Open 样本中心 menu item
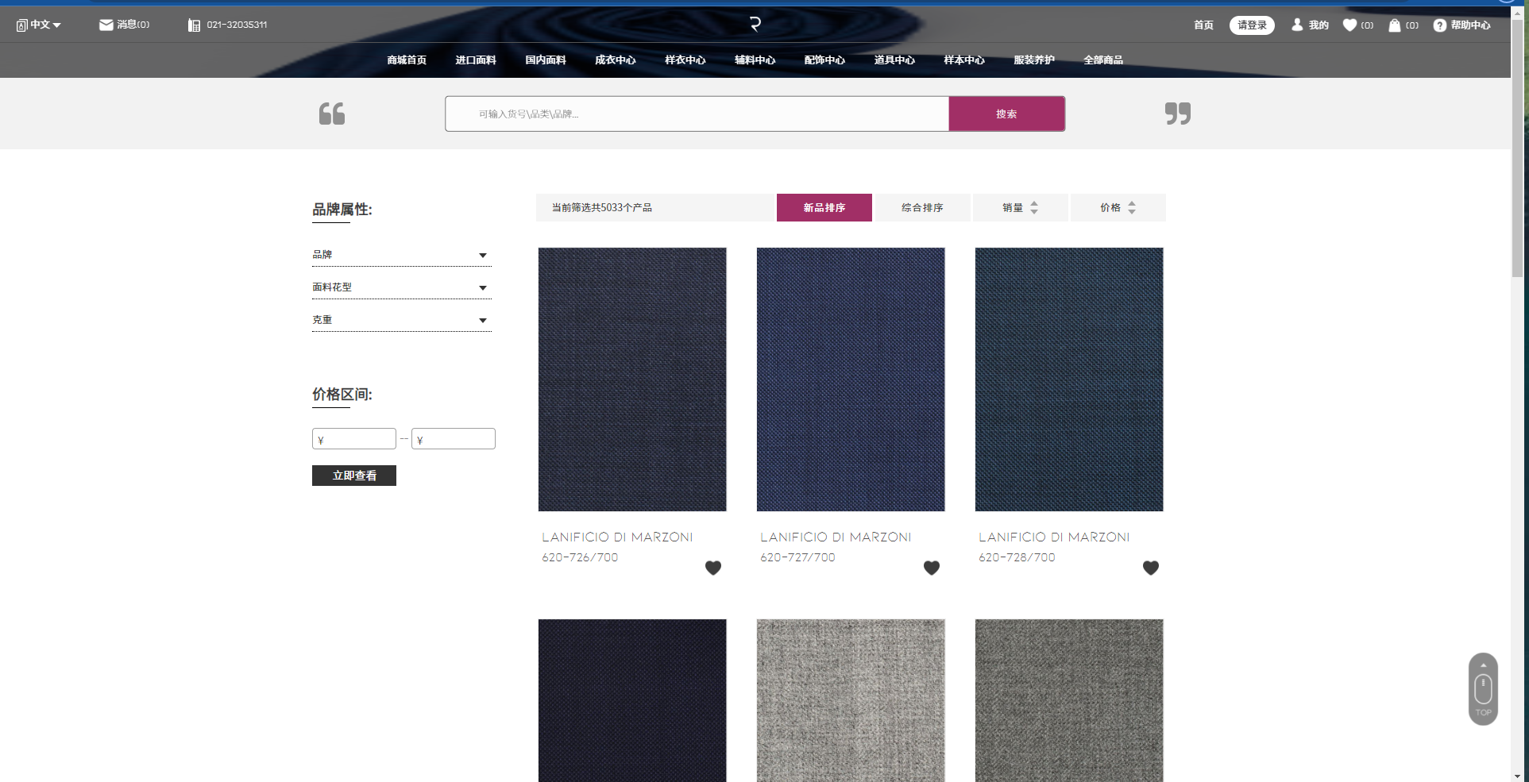The width and height of the screenshot is (1529, 782). tap(964, 60)
